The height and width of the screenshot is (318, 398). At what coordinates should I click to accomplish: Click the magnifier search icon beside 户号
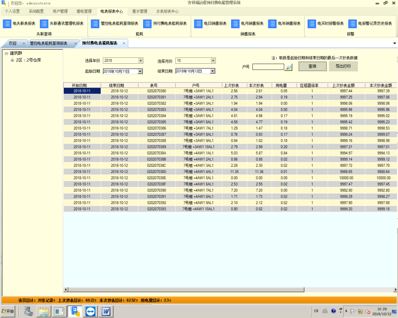[288, 67]
